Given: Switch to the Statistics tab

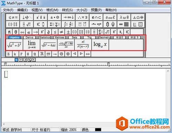Looking at the screenshot, I should click(44, 37).
